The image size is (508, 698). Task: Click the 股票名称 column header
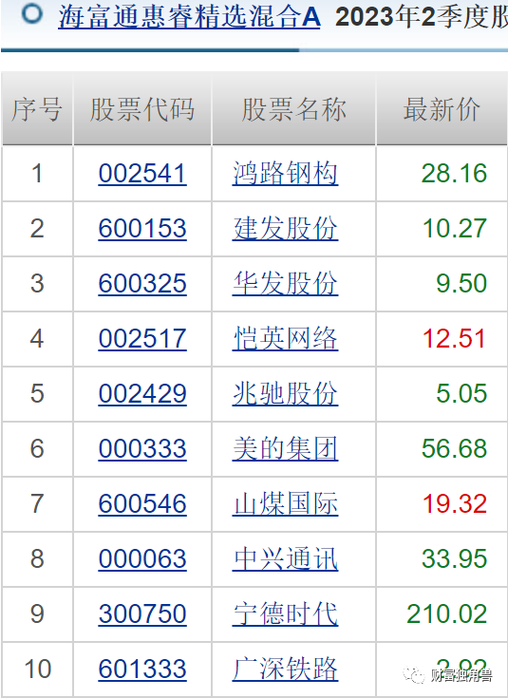[x=293, y=109]
